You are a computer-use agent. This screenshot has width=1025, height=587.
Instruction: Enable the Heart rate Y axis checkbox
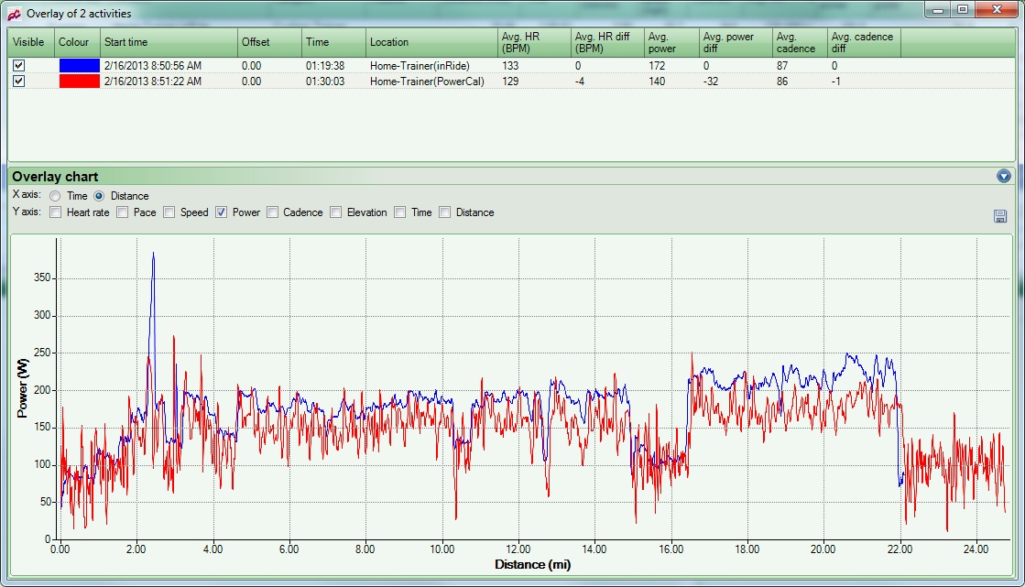[x=56, y=212]
